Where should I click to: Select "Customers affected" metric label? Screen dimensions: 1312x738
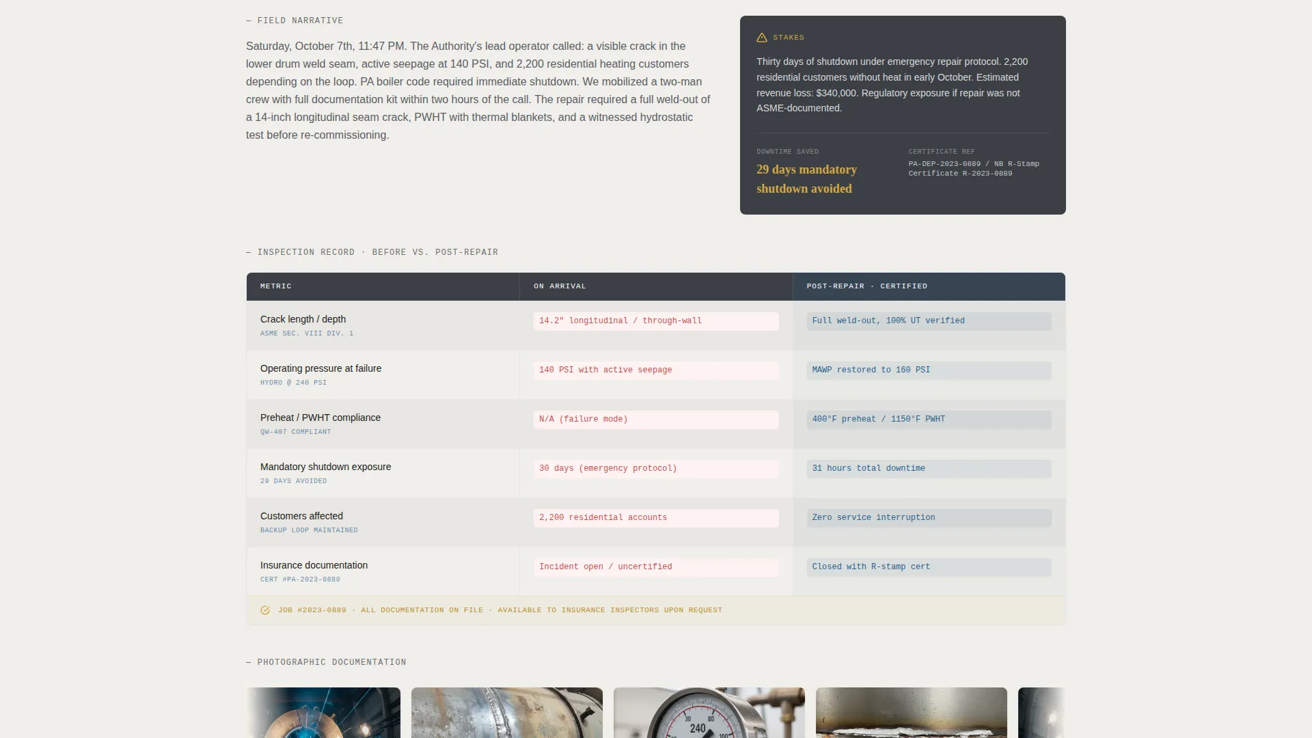pos(301,516)
